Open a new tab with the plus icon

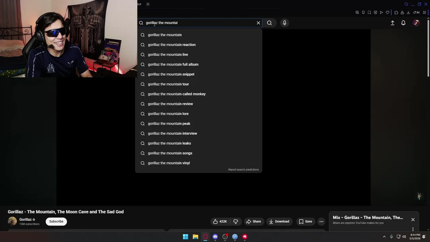coord(148,4)
